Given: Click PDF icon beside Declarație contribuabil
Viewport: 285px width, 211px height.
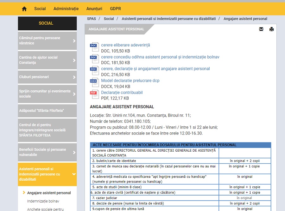Looking at the screenshot, I should tap(94, 95).
